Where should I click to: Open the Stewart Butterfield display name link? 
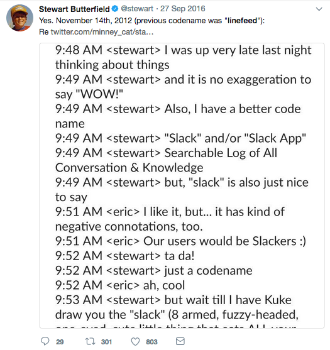coord(74,9)
